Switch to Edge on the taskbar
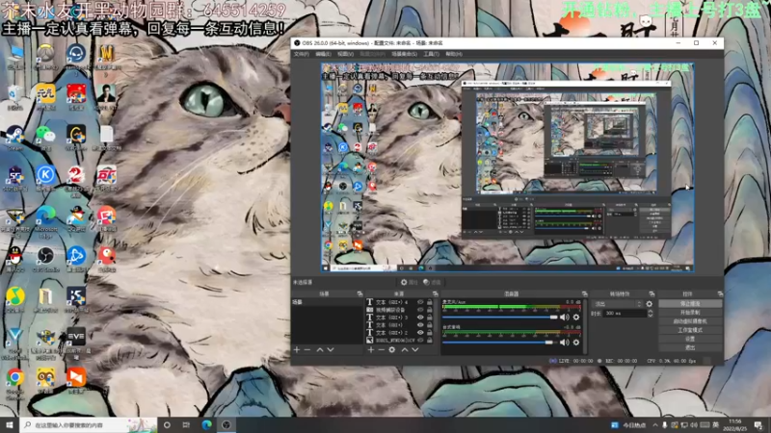Screen dimensions: 771x433 (x=206, y=424)
